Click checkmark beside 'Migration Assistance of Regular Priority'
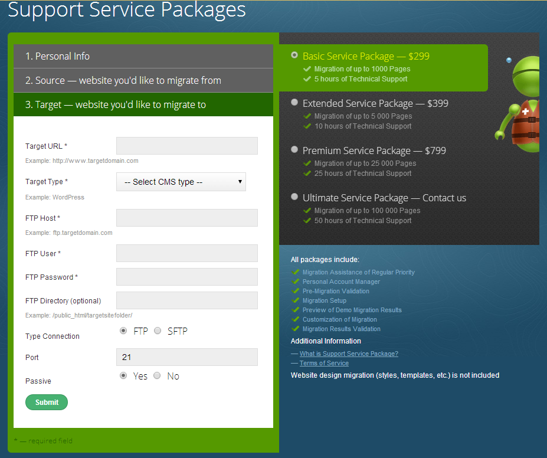The width and height of the screenshot is (547, 458). (296, 271)
